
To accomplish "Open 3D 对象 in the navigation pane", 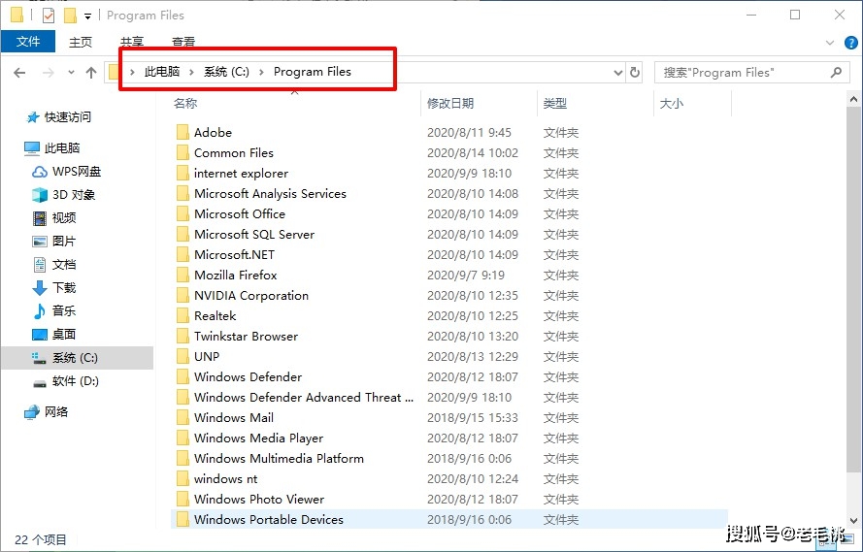I will click(x=64, y=195).
